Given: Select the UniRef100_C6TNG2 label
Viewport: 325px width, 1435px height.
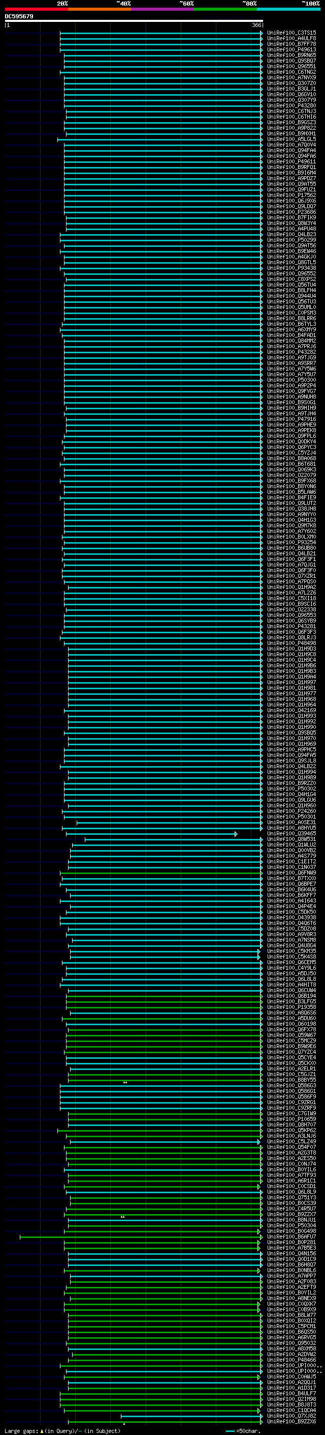Looking at the screenshot, I should (x=291, y=72).
